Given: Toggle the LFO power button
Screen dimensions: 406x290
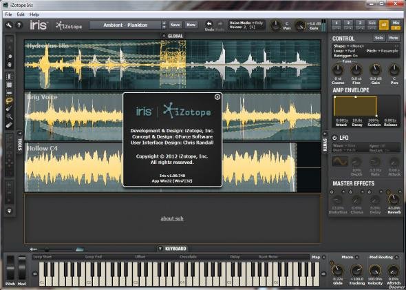Looking at the screenshot, I should click(334, 138).
